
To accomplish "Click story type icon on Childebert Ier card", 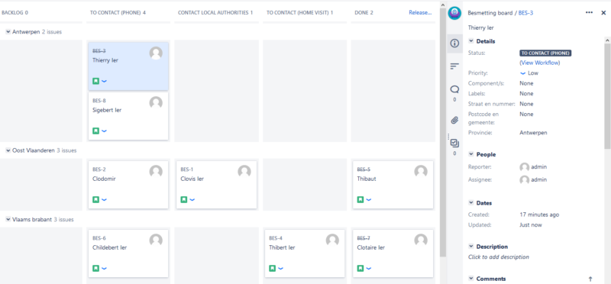I will pos(95,268).
